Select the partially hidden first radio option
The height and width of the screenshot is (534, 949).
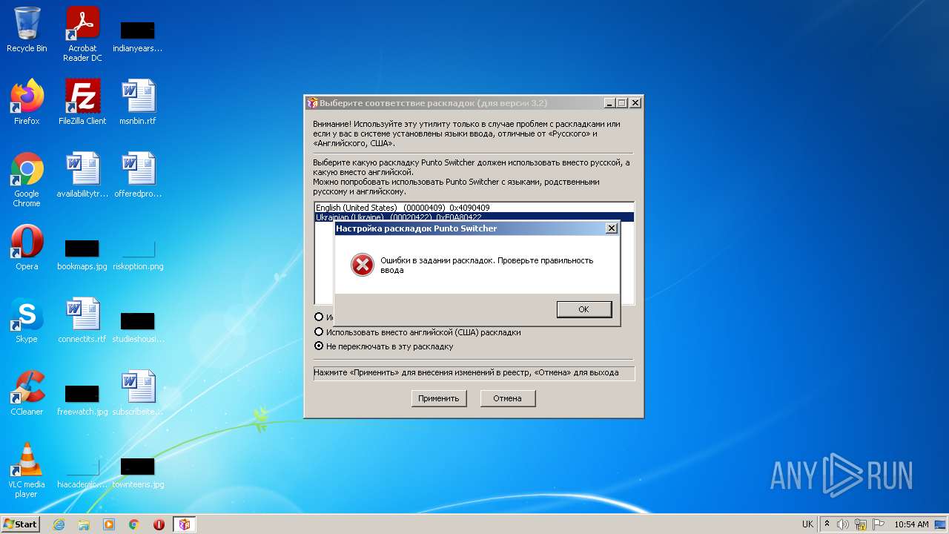(320, 317)
